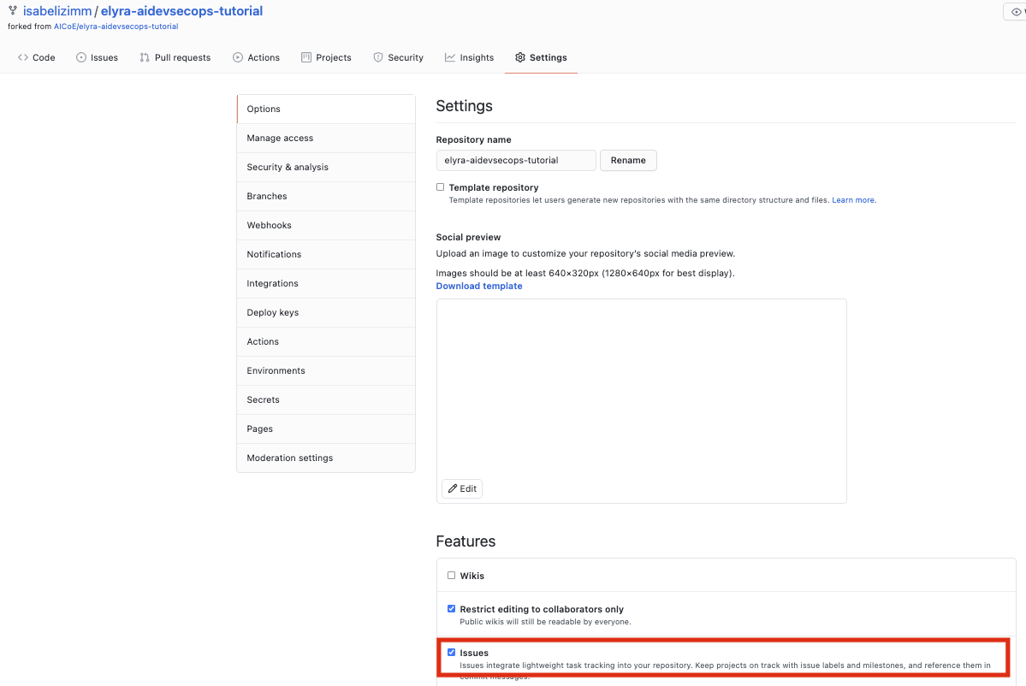Go to Integrations settings
1026x686 pixels.
(x=326, y=284)
